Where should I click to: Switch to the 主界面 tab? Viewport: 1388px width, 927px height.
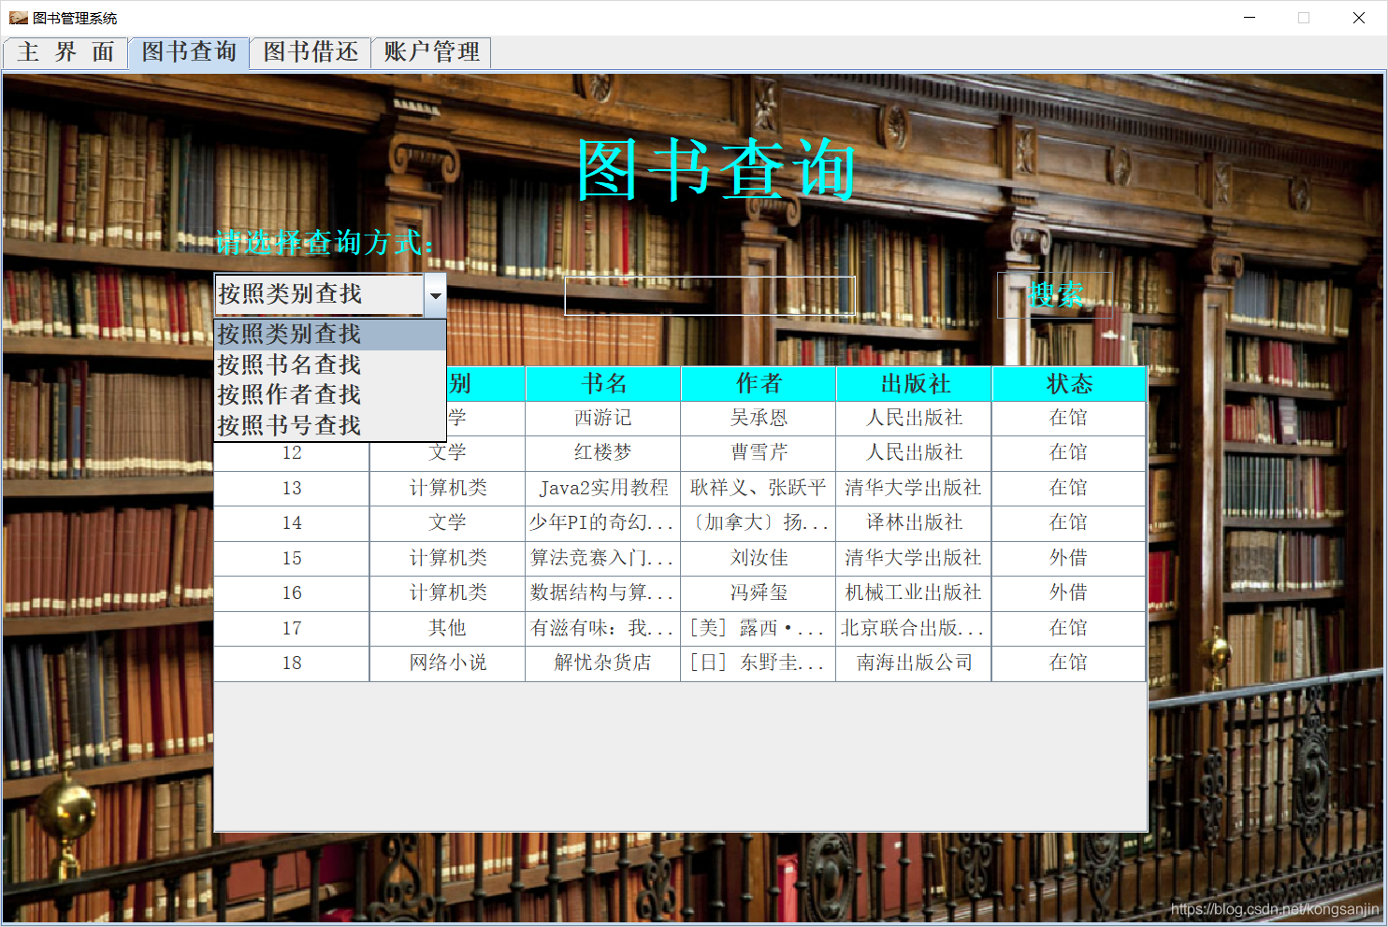65,52
